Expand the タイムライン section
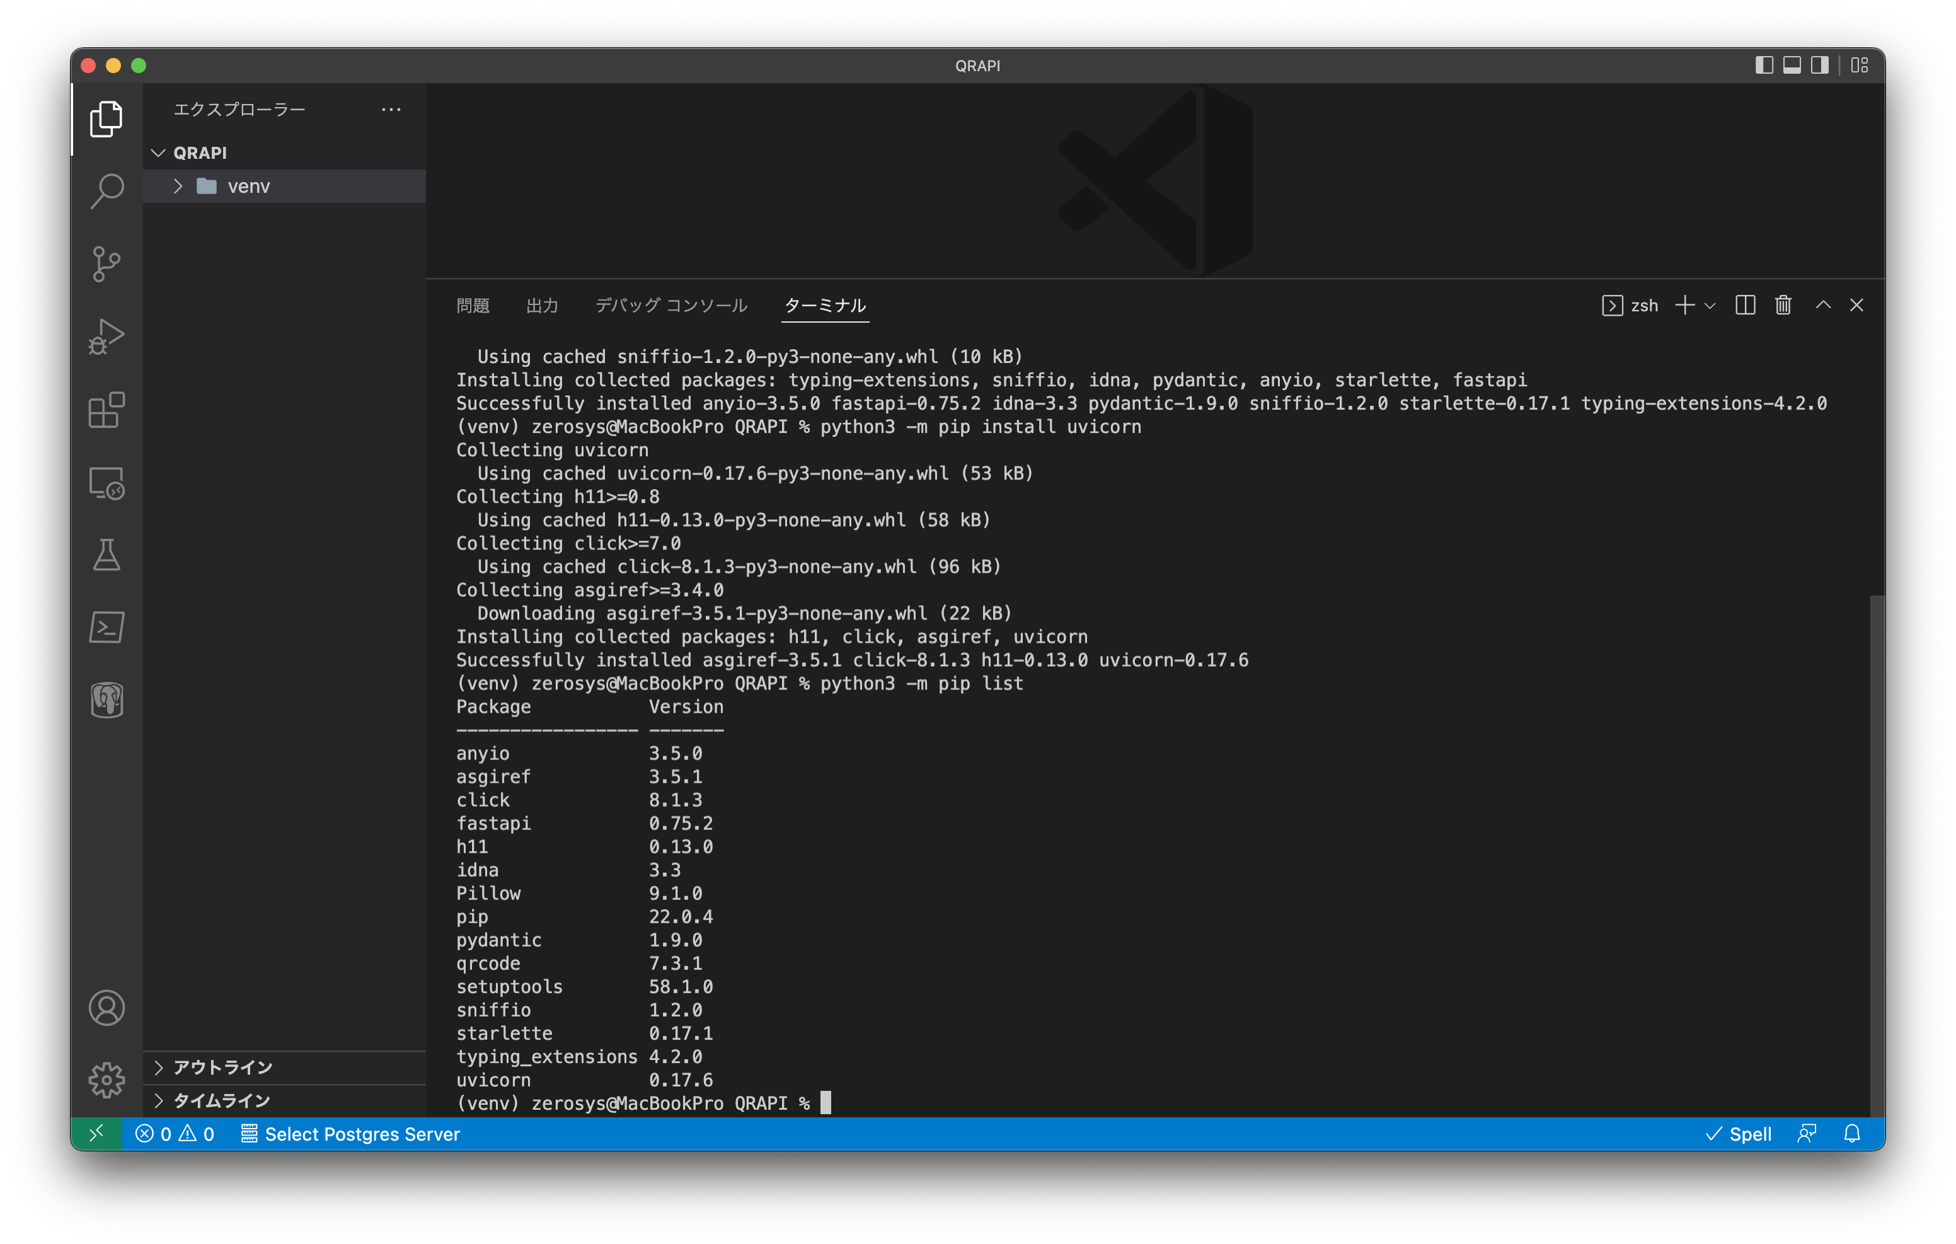Image resolution: width=1956 pixels, height=1244 pixels. 284,1100
